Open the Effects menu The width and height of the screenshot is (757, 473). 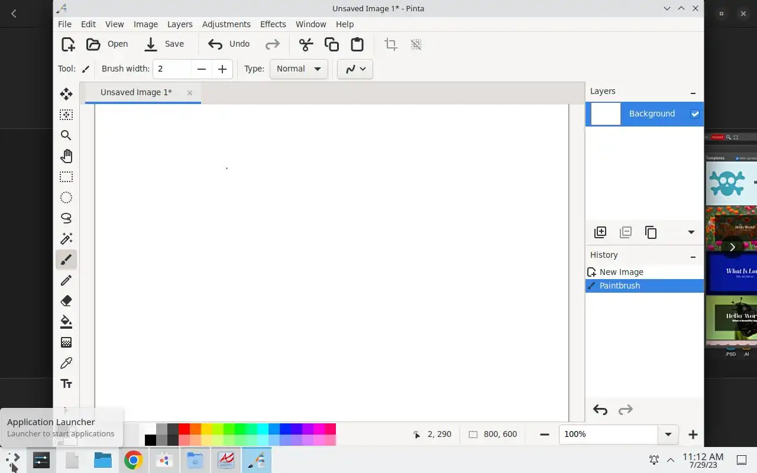pyautogui.click(x=273, y=24)
